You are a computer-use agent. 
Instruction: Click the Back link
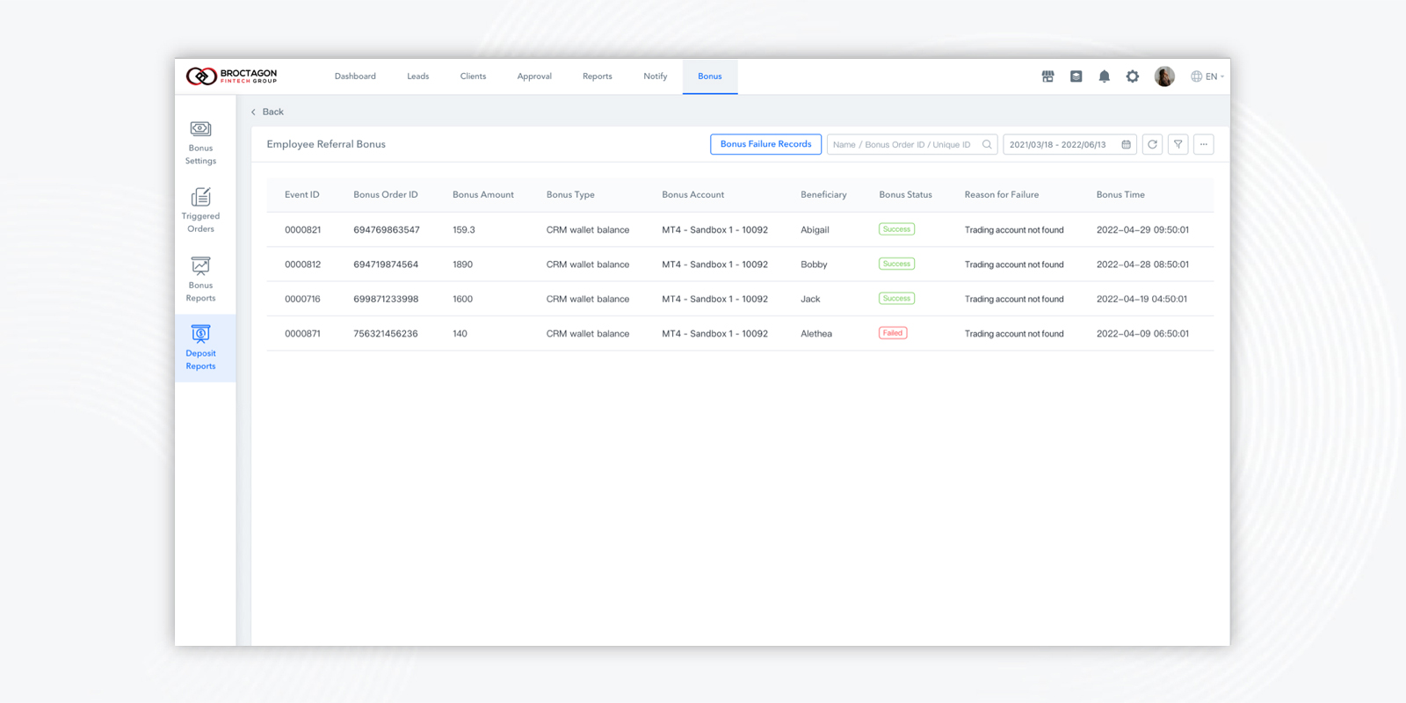(267, 112)
